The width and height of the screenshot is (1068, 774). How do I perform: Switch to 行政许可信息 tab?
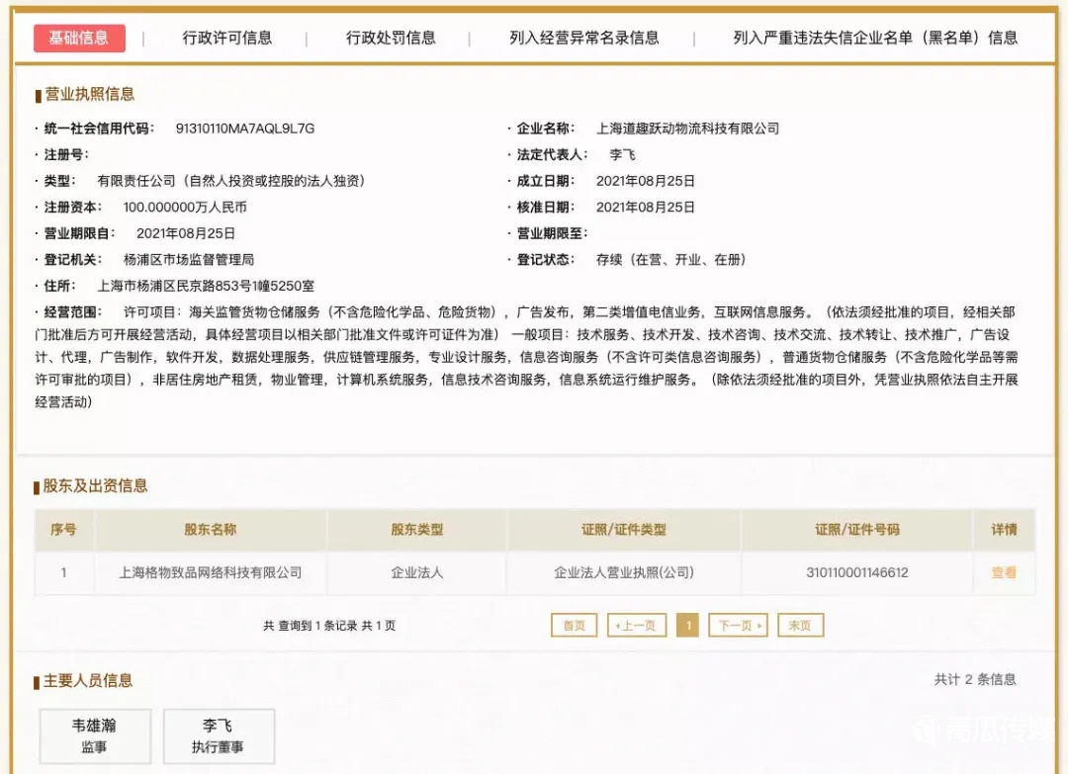pos(226,39)
